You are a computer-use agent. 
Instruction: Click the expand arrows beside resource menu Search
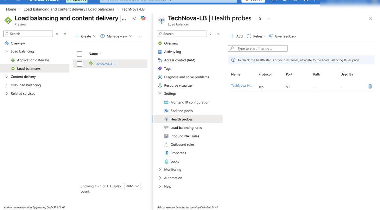(210, 34)
